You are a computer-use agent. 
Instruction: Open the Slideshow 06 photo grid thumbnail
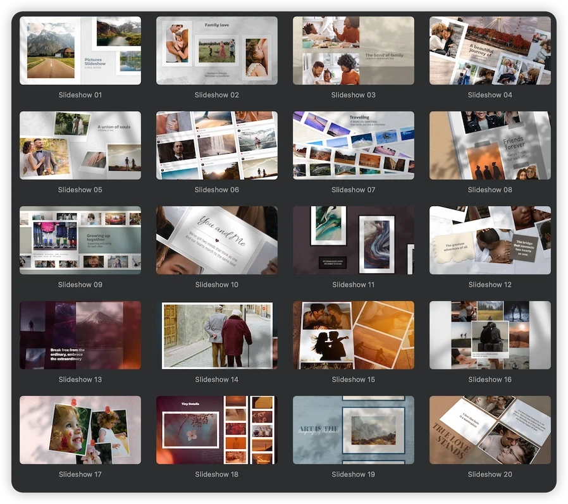point(217,145)
